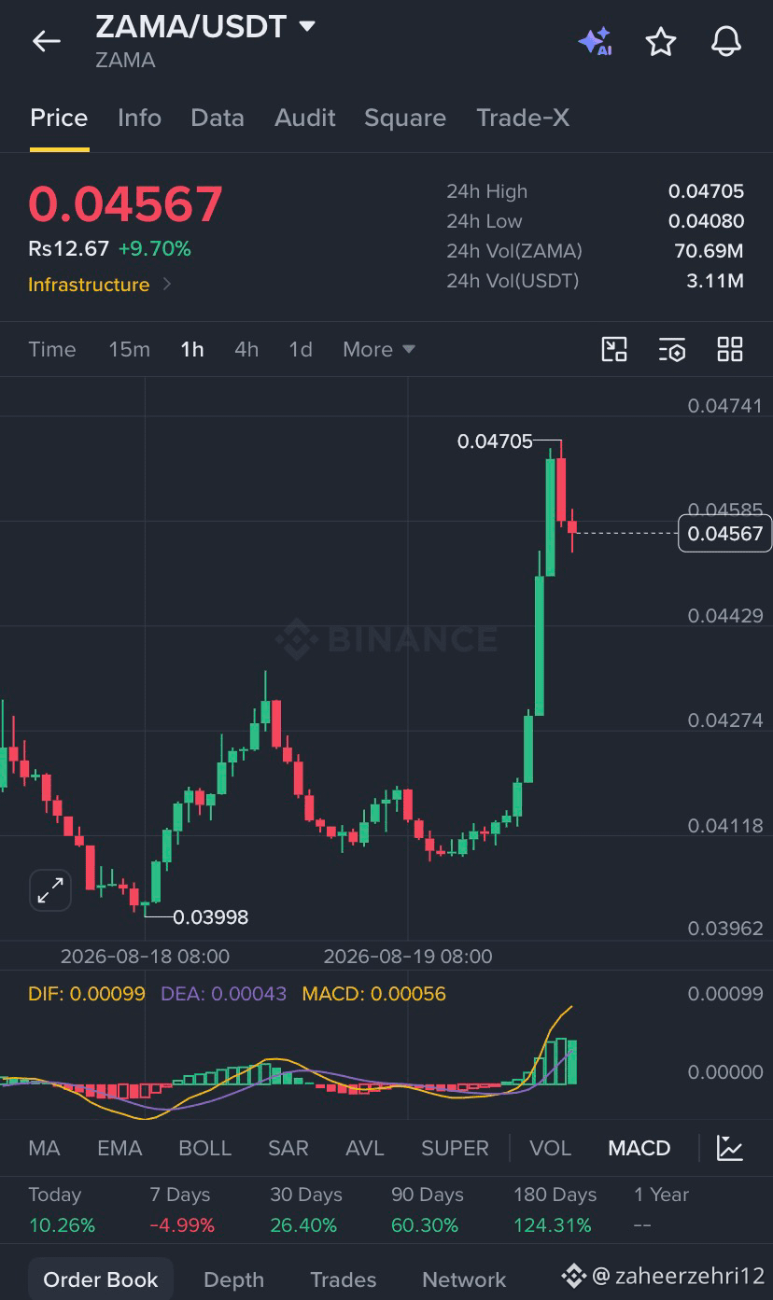This screenshot has height=1300, width=773.
Task: Expand the Infrastructure category chevron
Action: coord(167,284)
